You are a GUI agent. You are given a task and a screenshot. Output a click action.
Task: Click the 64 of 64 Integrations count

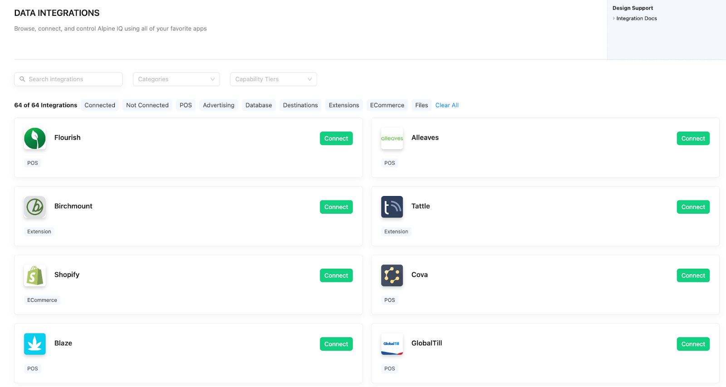(x=46, y=105)
